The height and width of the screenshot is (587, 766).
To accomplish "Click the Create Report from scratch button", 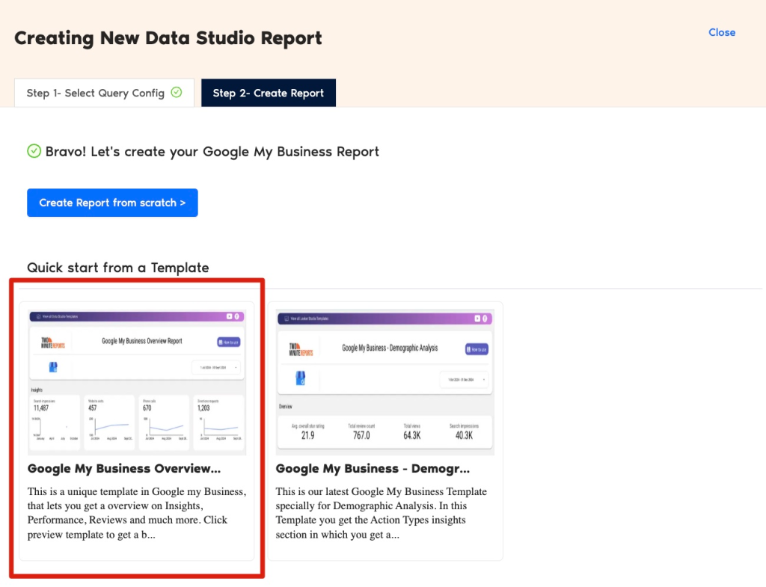I will (x=112, y=203).
